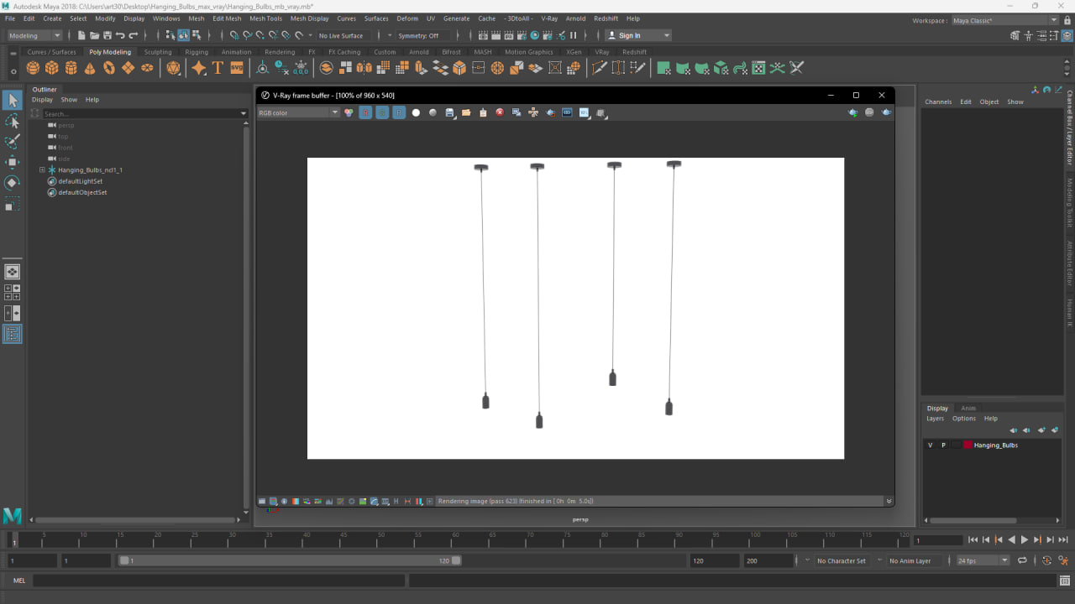1075x604 pixels.
Task: Toggle green channel in V-Ray frame buffer
Action: pos(382,112)
